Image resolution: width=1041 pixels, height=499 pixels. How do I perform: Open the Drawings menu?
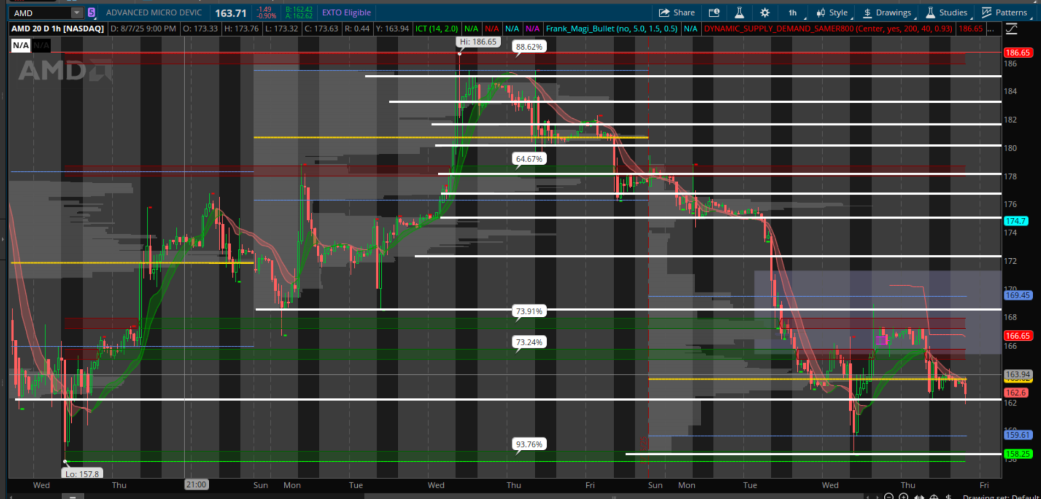[887, 13]
